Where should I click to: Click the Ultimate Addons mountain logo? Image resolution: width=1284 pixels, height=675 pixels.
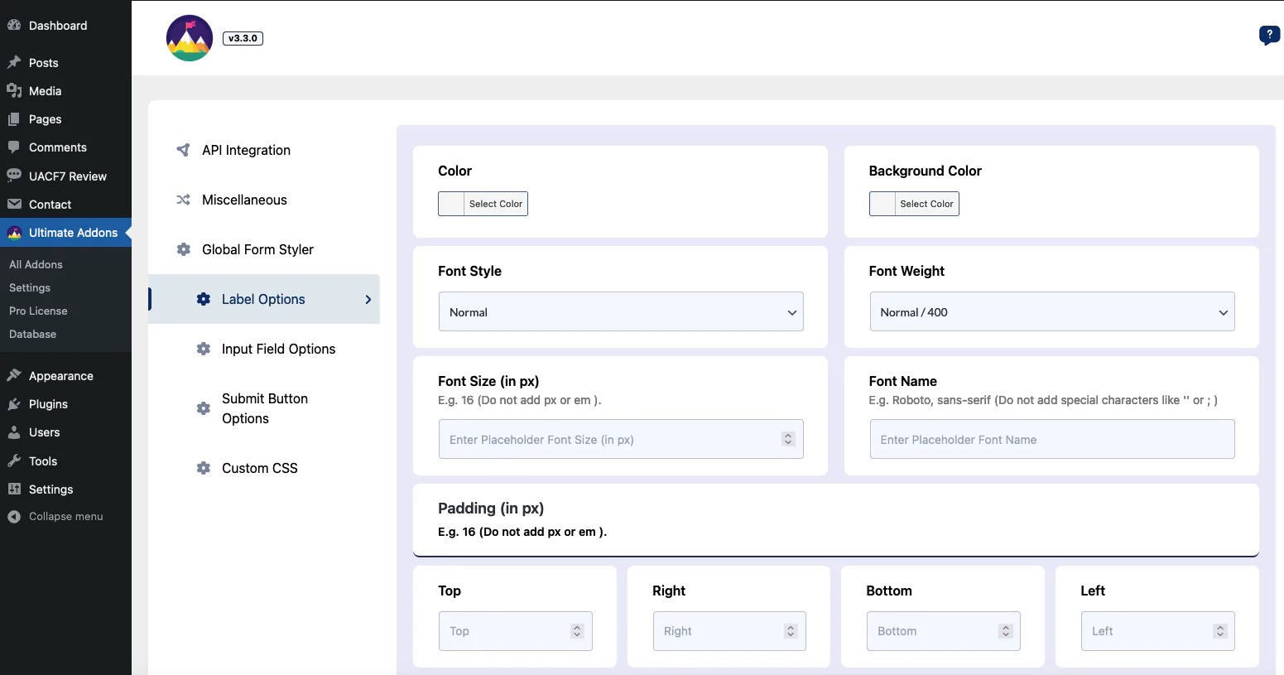point(190,38)
